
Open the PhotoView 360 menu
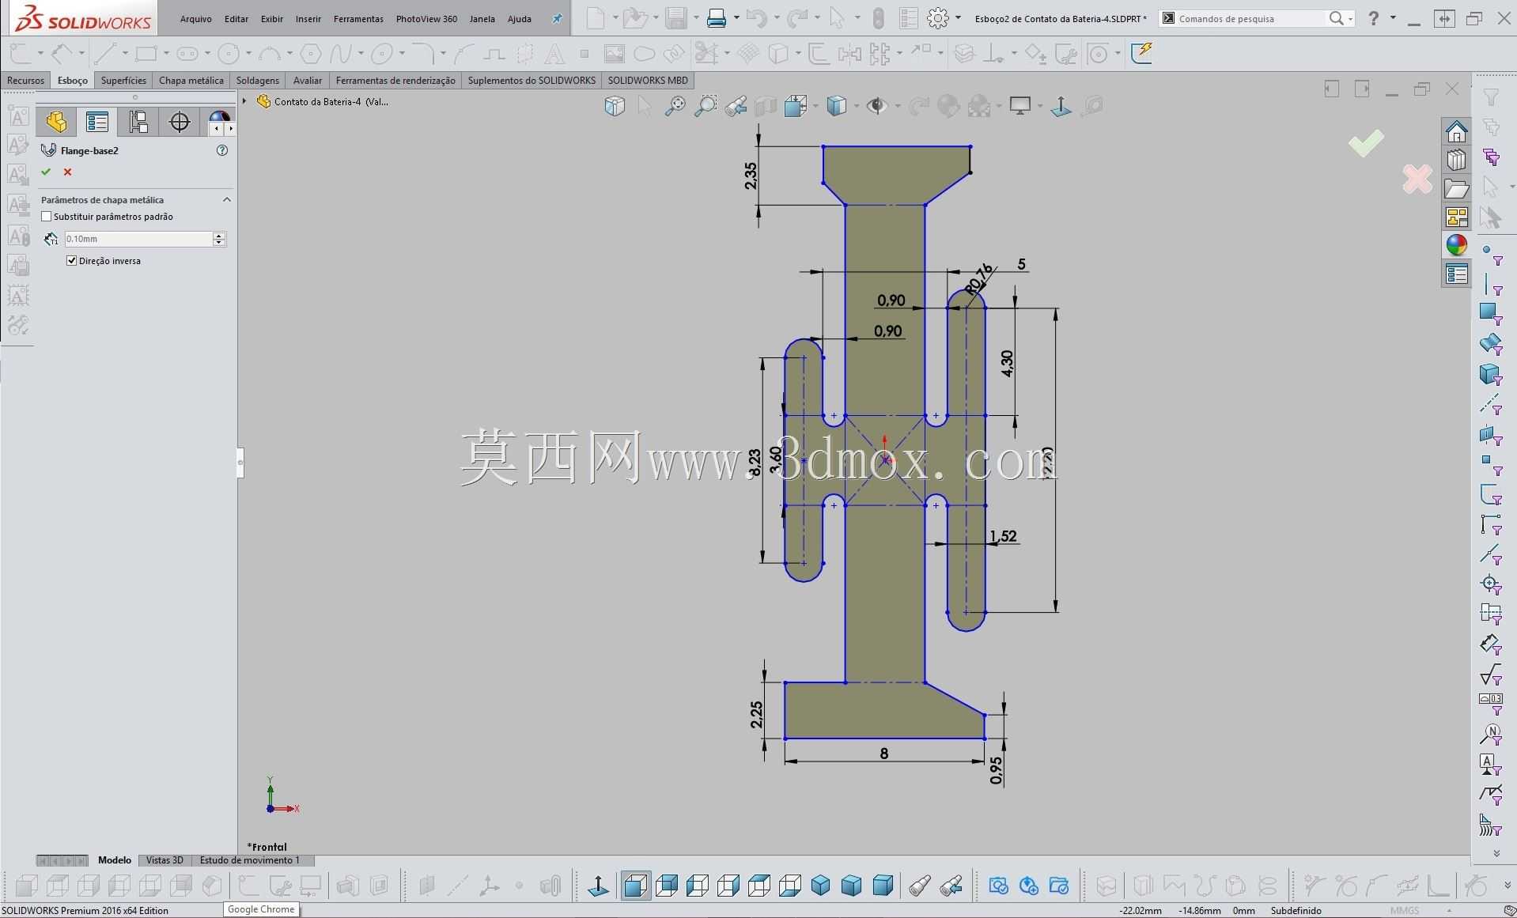426,19
